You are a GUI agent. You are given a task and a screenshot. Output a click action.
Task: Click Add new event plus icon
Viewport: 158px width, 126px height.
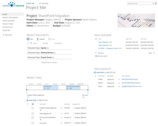click(x=96, y=56)
